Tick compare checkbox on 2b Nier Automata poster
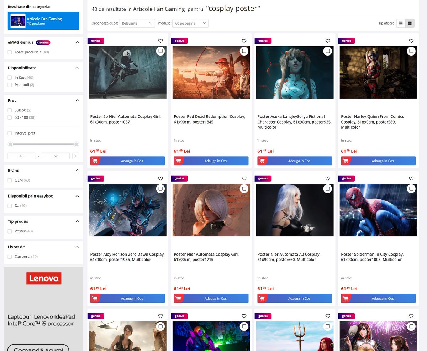The width and height of the screenshot is (427, 351). [160, 51]
